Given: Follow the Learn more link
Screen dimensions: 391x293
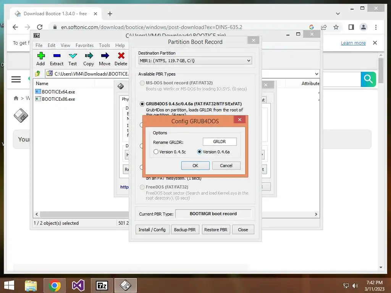Looking at the screenshot, I should (353, 43).
